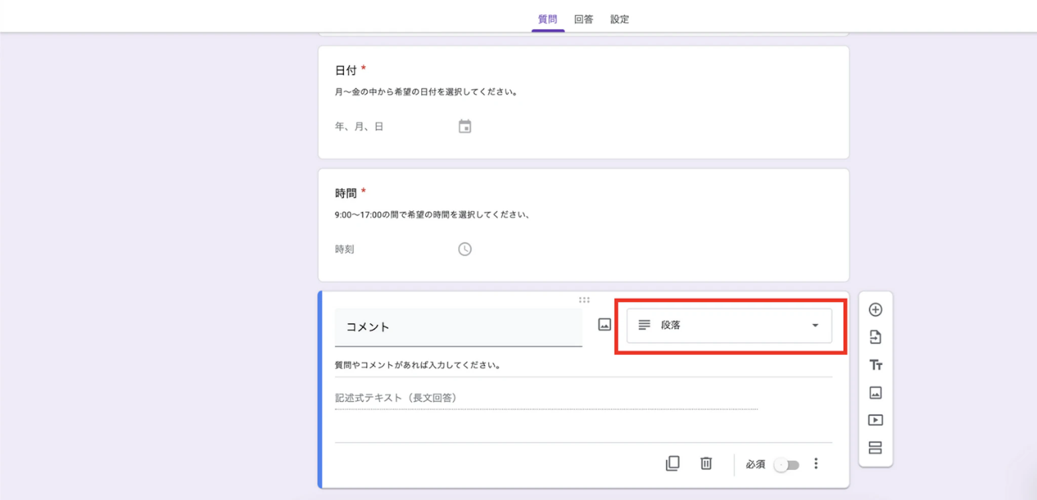Click the clock icon for 時間
This screenshot has height=500, width=1037.
(x=464, y=249)
